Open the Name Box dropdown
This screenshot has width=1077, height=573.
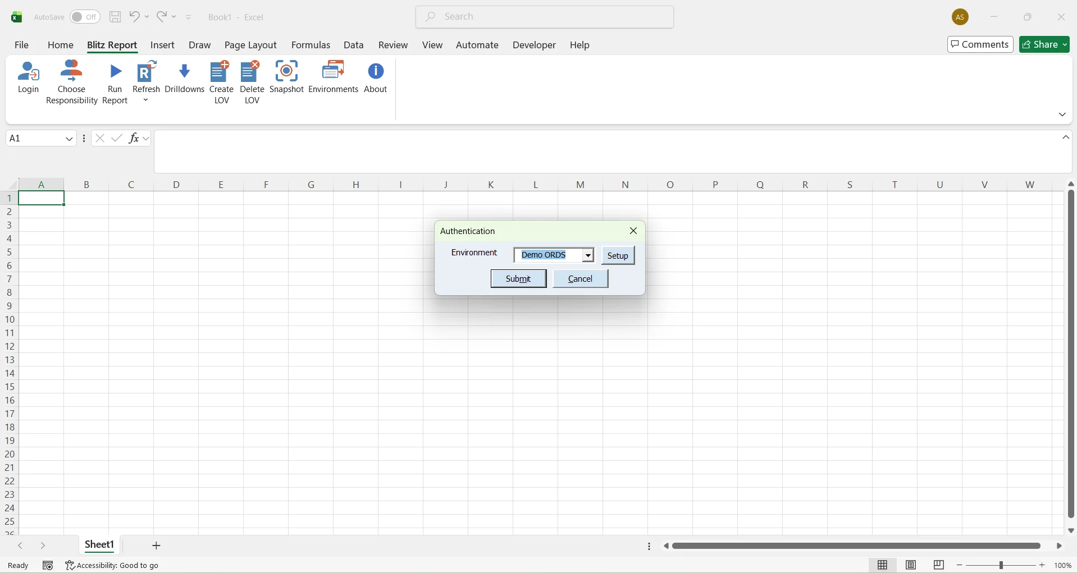click(70, 139)
